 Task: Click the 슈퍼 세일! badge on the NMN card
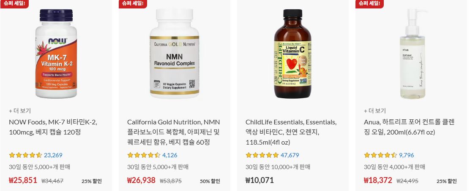click(x=133, y=4)
